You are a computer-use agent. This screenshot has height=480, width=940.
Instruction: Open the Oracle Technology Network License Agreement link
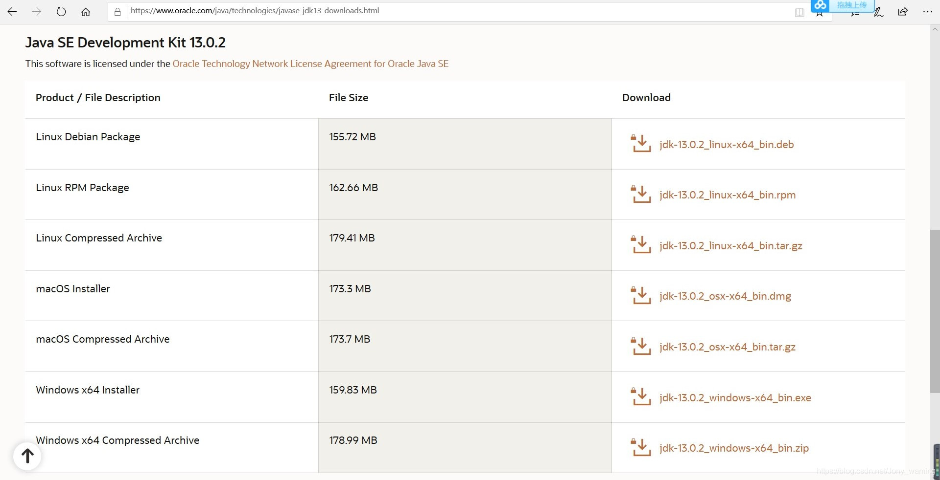pyautogui.click(x=310, y=64)
